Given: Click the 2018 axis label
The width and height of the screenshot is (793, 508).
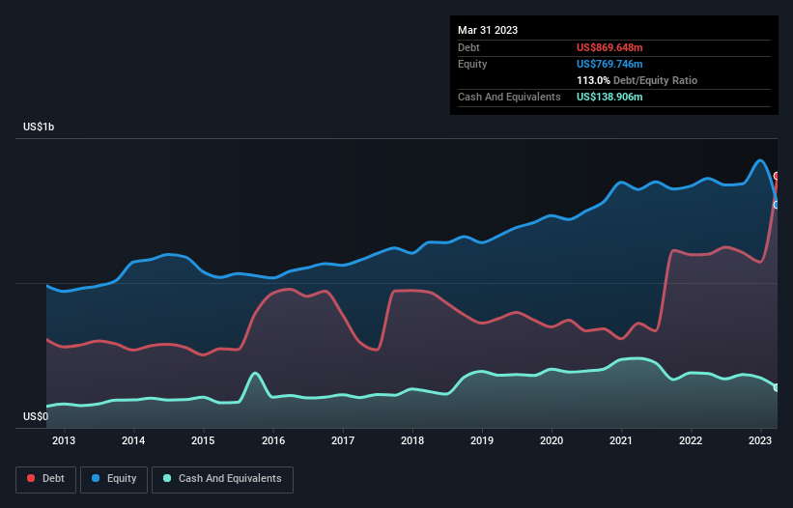Looking at the screenshot, I should tap(412, 440).
